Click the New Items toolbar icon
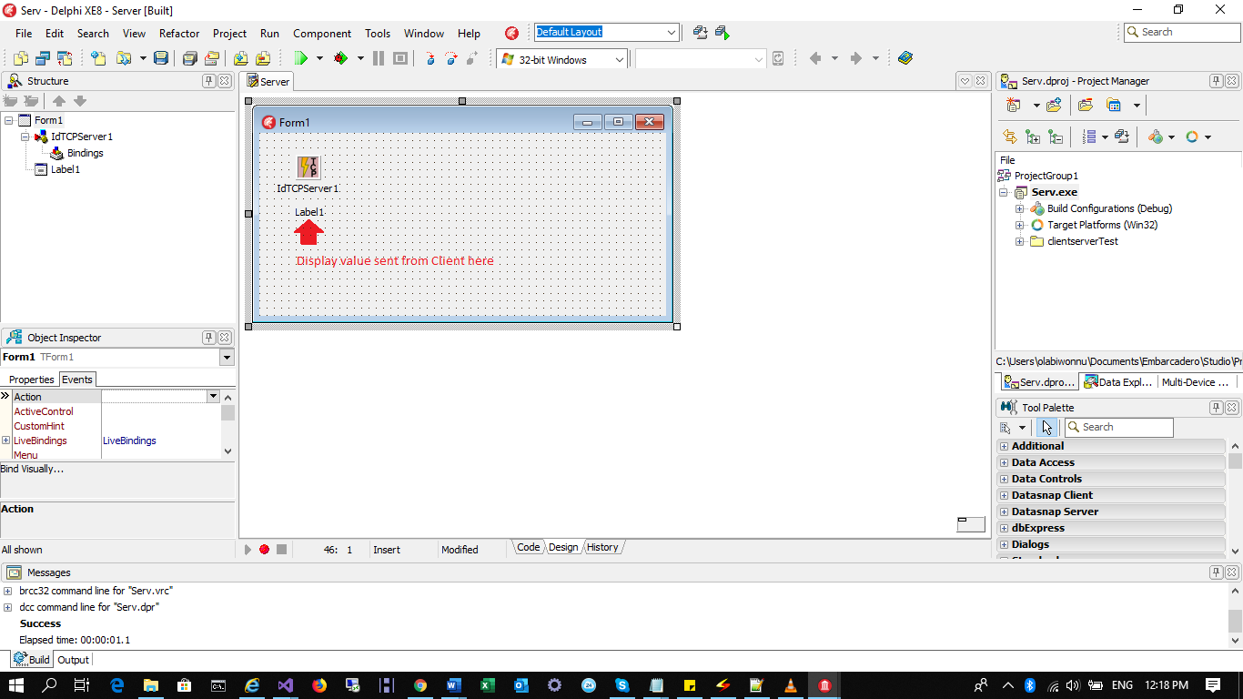The height and width of the screenshot is (699, 1243). coord(98,58)
